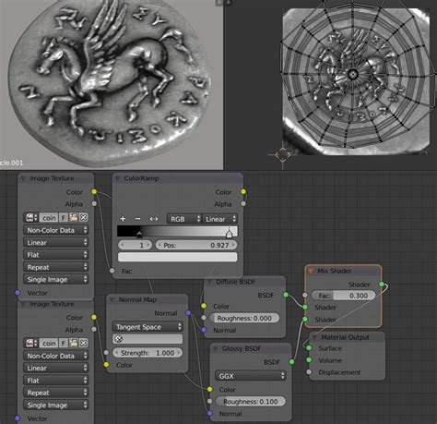The height and width of the screenshot is (424, 437).
Task: Click the Normal Map Color input socket
Action: [x=106, y=365]
